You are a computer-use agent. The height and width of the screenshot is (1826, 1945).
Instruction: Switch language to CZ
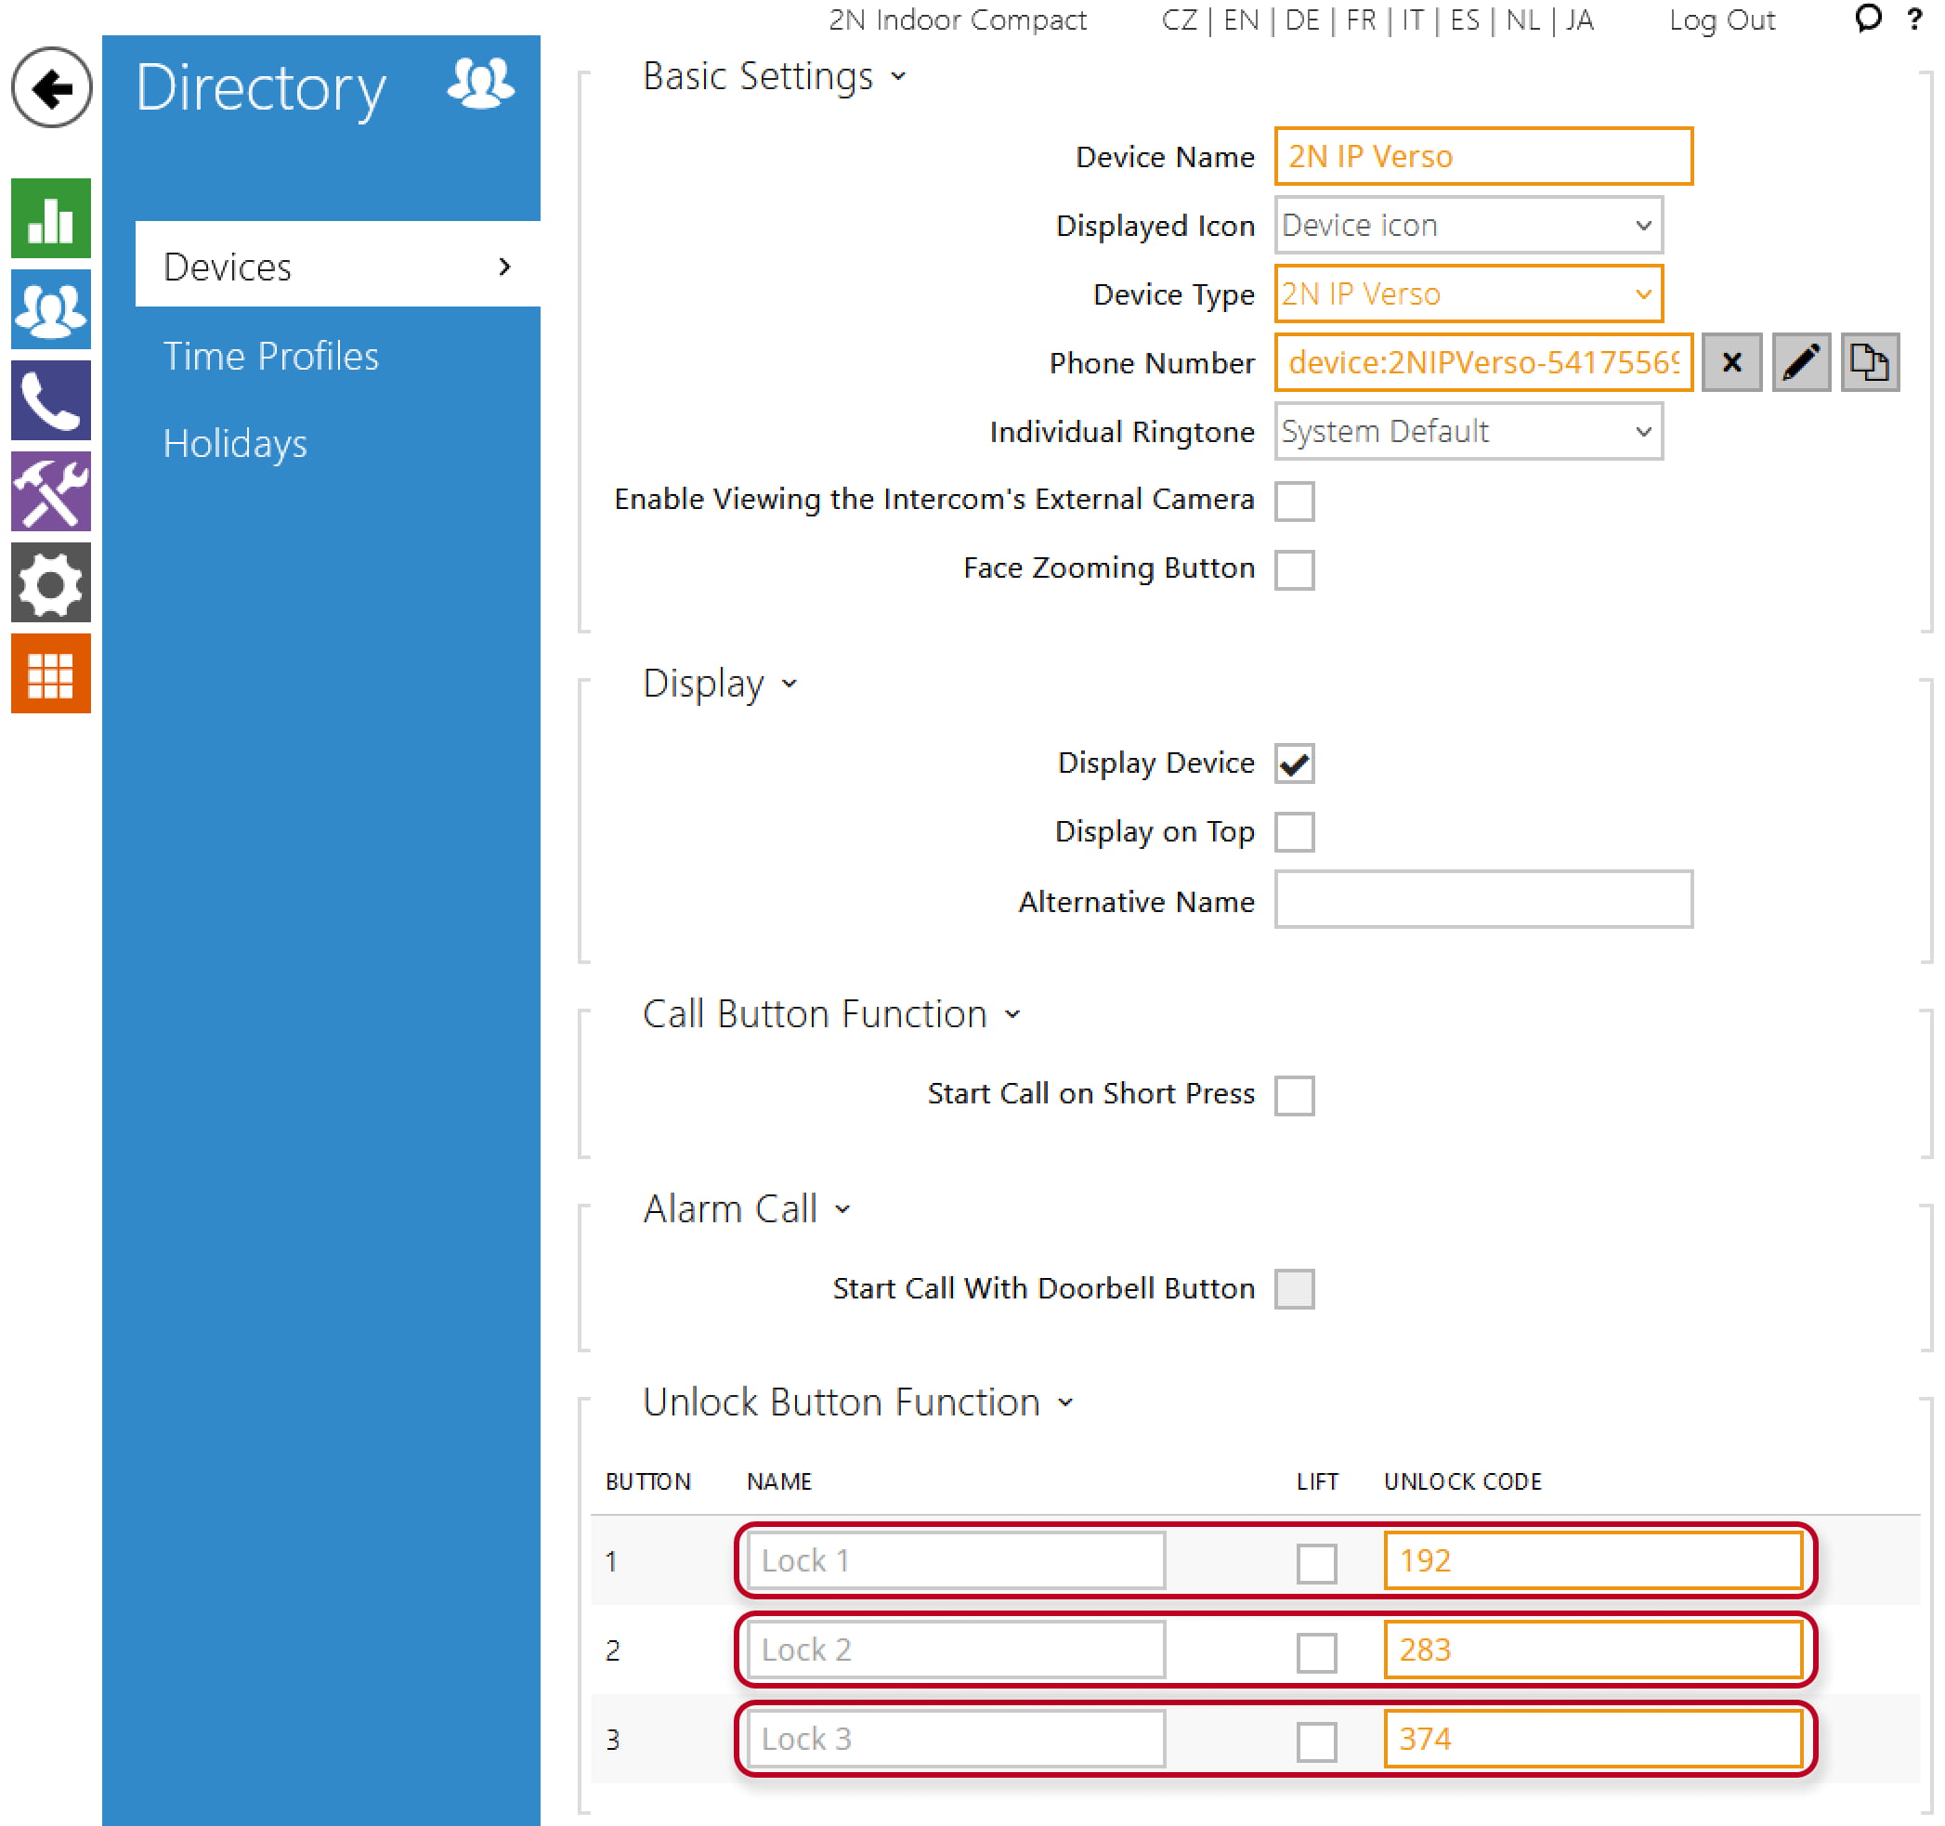point(1180,20)
